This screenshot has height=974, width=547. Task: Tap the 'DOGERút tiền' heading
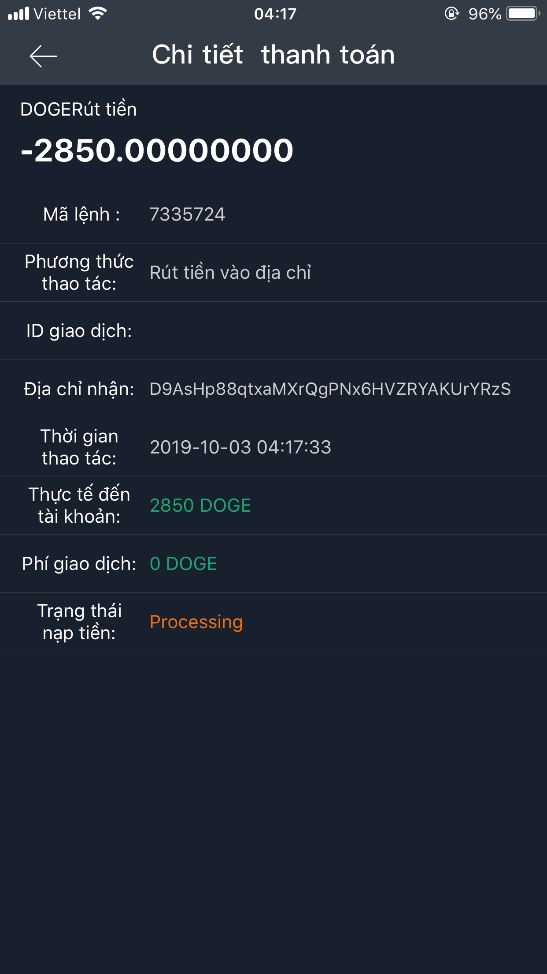[78, 109]
